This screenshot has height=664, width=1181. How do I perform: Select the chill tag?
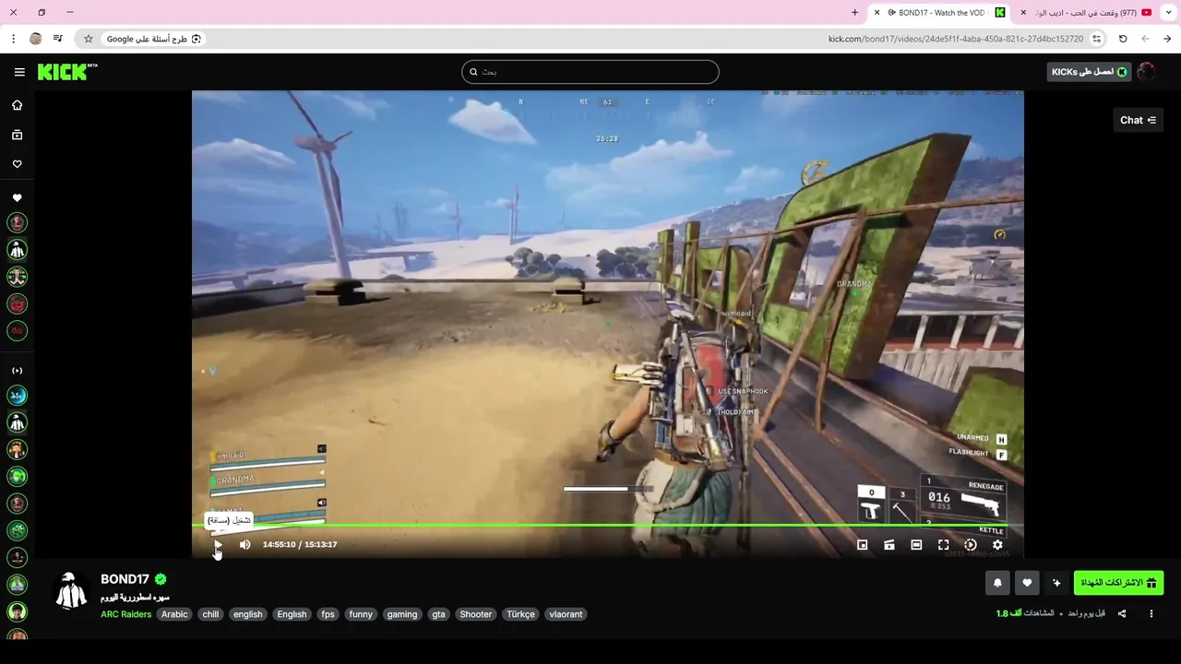(x=210, y=614)
